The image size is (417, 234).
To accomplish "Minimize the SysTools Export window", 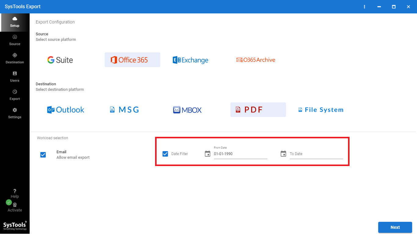I will click(379, 7).
